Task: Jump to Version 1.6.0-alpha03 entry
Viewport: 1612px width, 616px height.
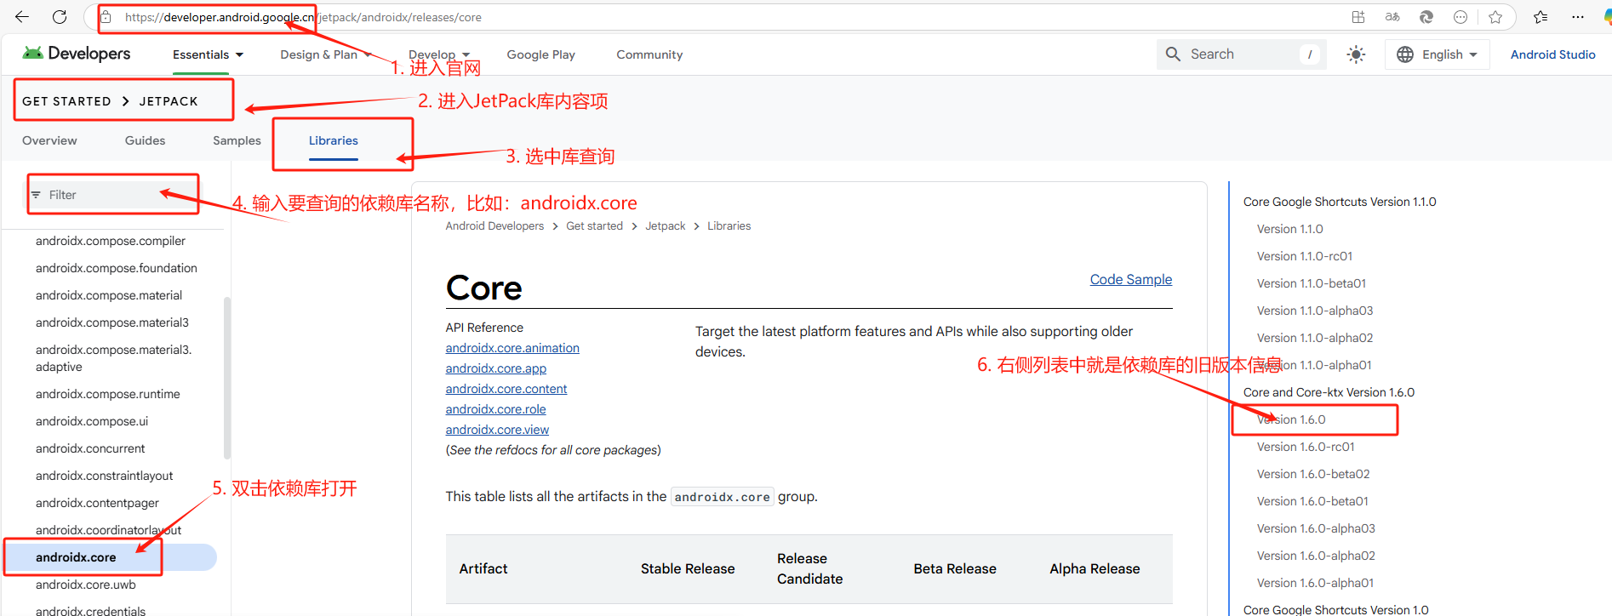Action: pyautogui.click(x=1316, y=528)
